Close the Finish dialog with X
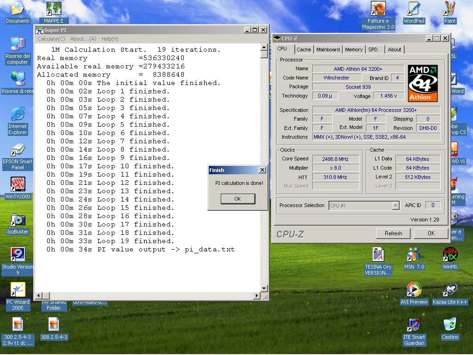This screenshot has width=473, height=355. 262,170
